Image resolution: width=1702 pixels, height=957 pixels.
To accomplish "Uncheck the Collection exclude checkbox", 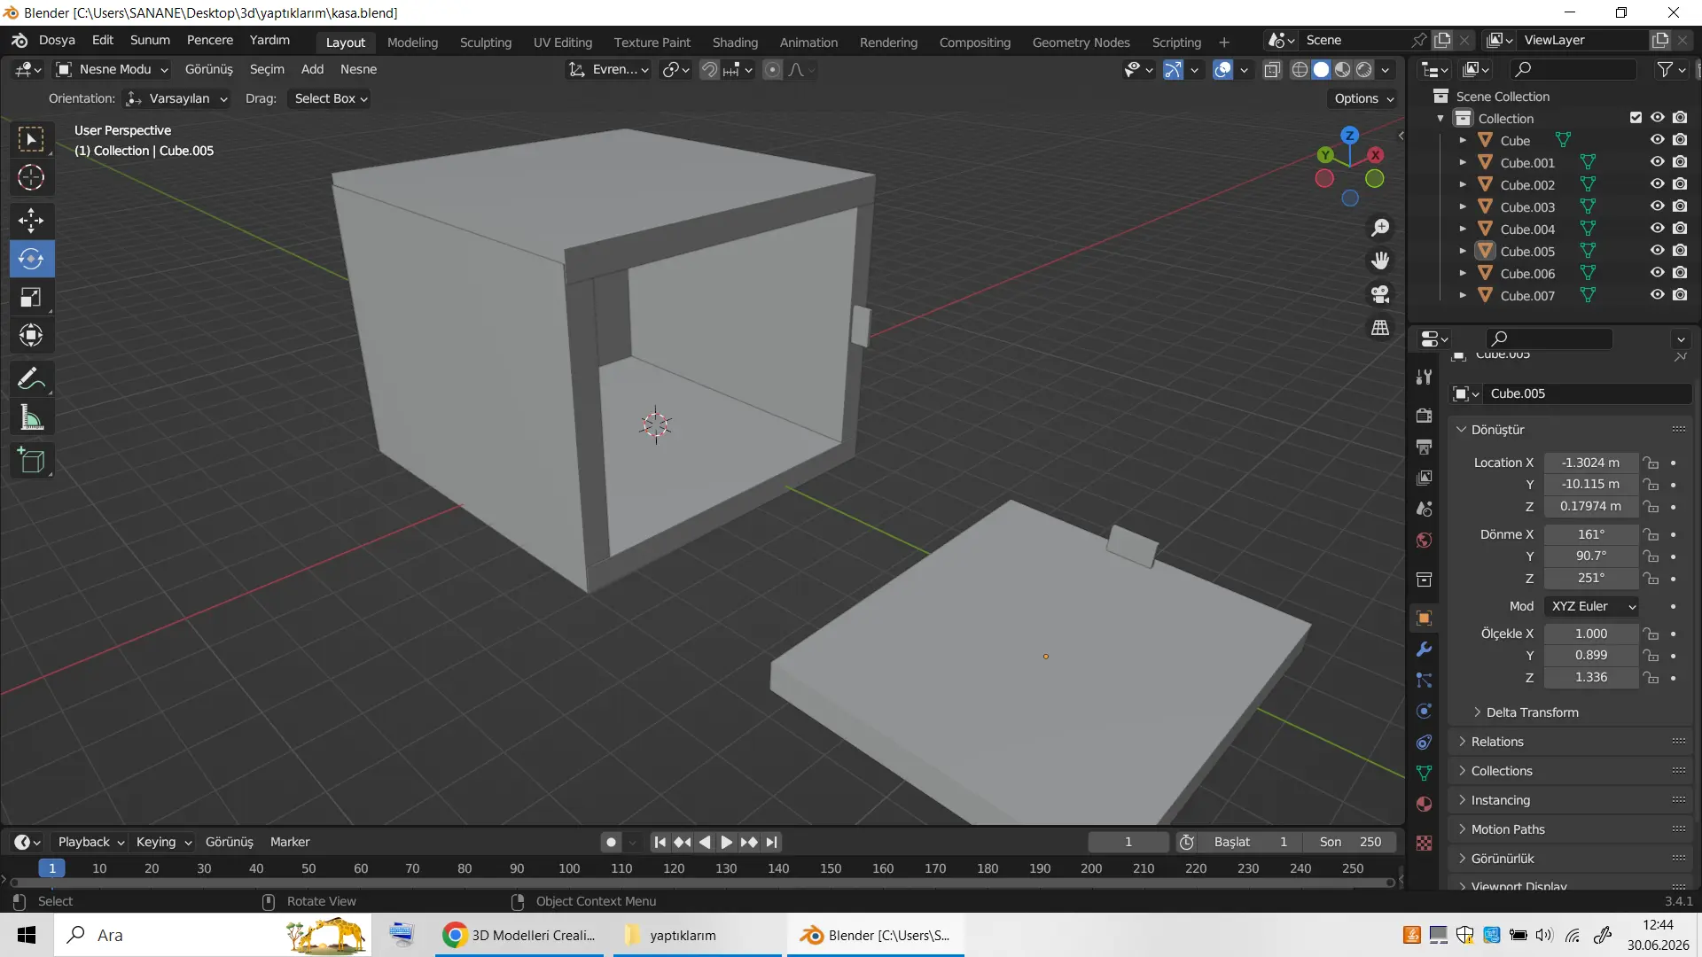I will (x=1636, y=118).
